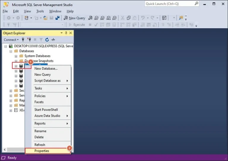Expand the System Databases folder
Screen dimensions: 228x161
[x=16, y=56]
